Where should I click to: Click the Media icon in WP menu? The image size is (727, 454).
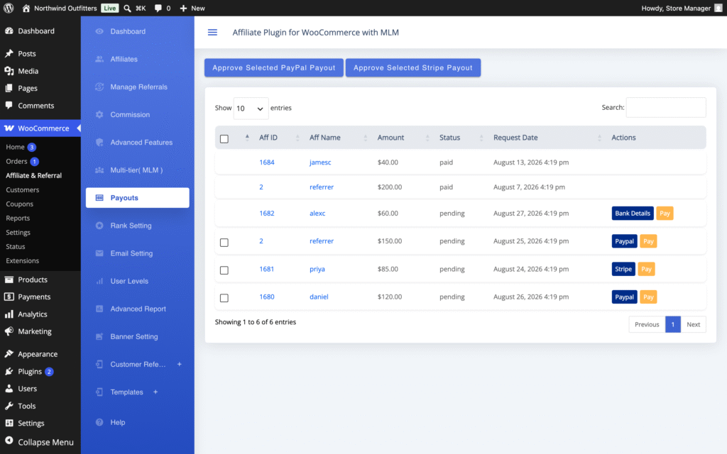click(9, 71)
